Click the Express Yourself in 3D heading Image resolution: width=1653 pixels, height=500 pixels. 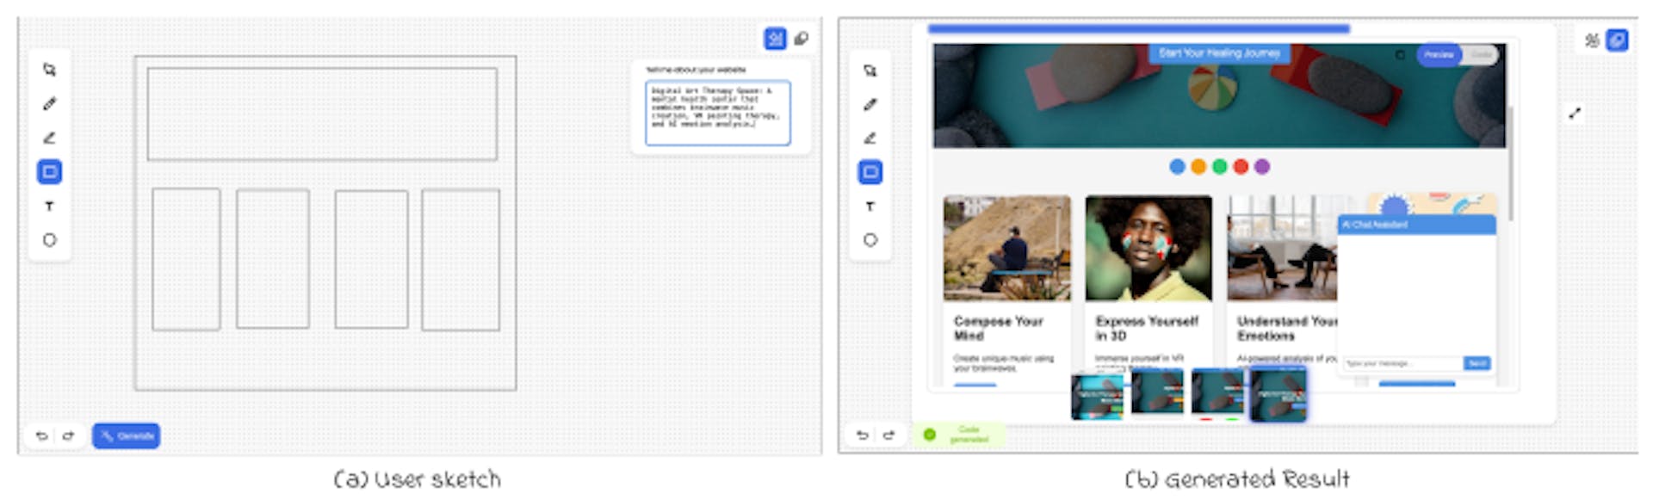pyautogui.click(x=1147, y=328)
